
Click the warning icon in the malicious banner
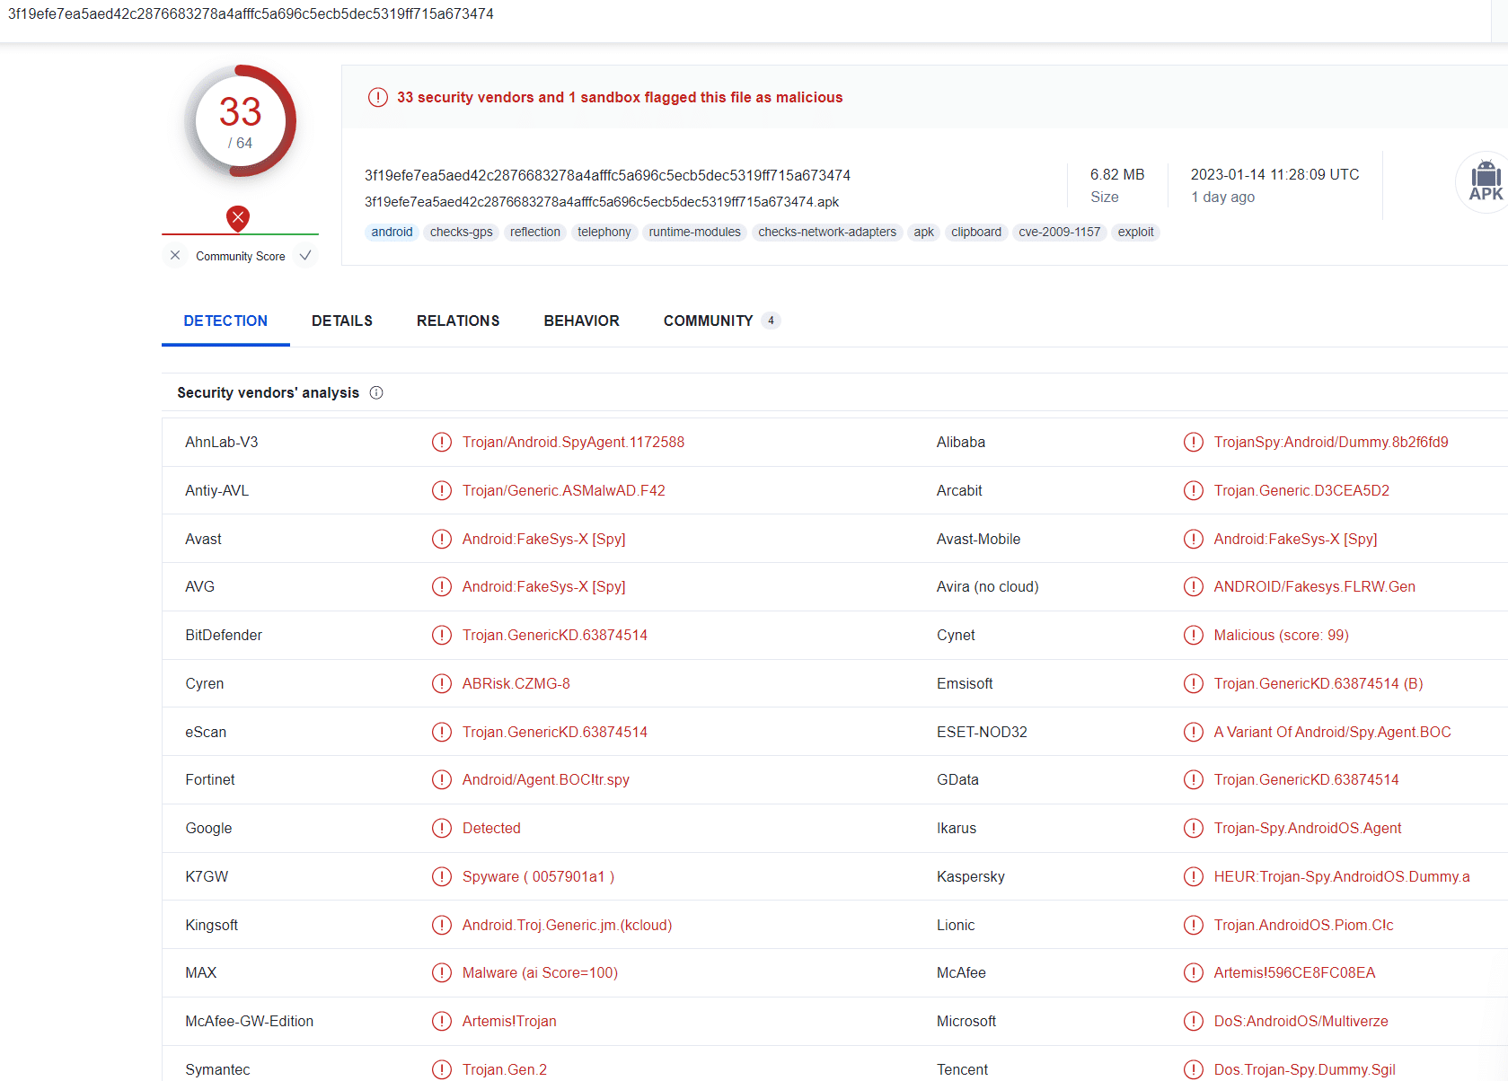click(x=377, y=97)
